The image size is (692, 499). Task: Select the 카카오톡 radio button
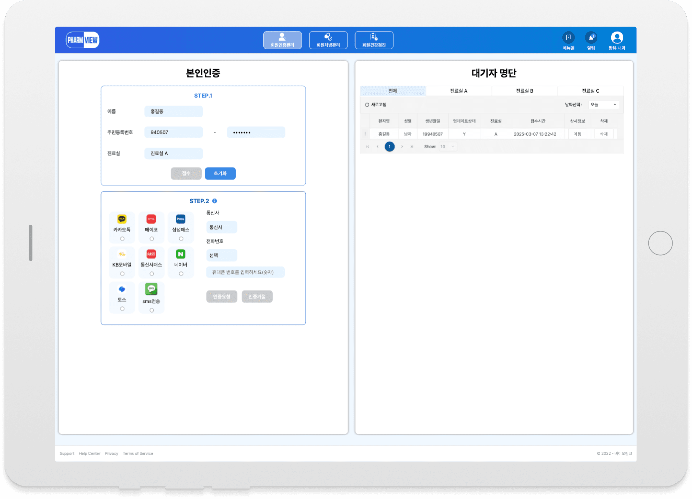click(x=122, y=239)
